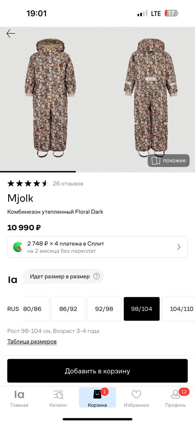Select size 86/92
This screenshot has width=195, height=424.
[68, 309]
